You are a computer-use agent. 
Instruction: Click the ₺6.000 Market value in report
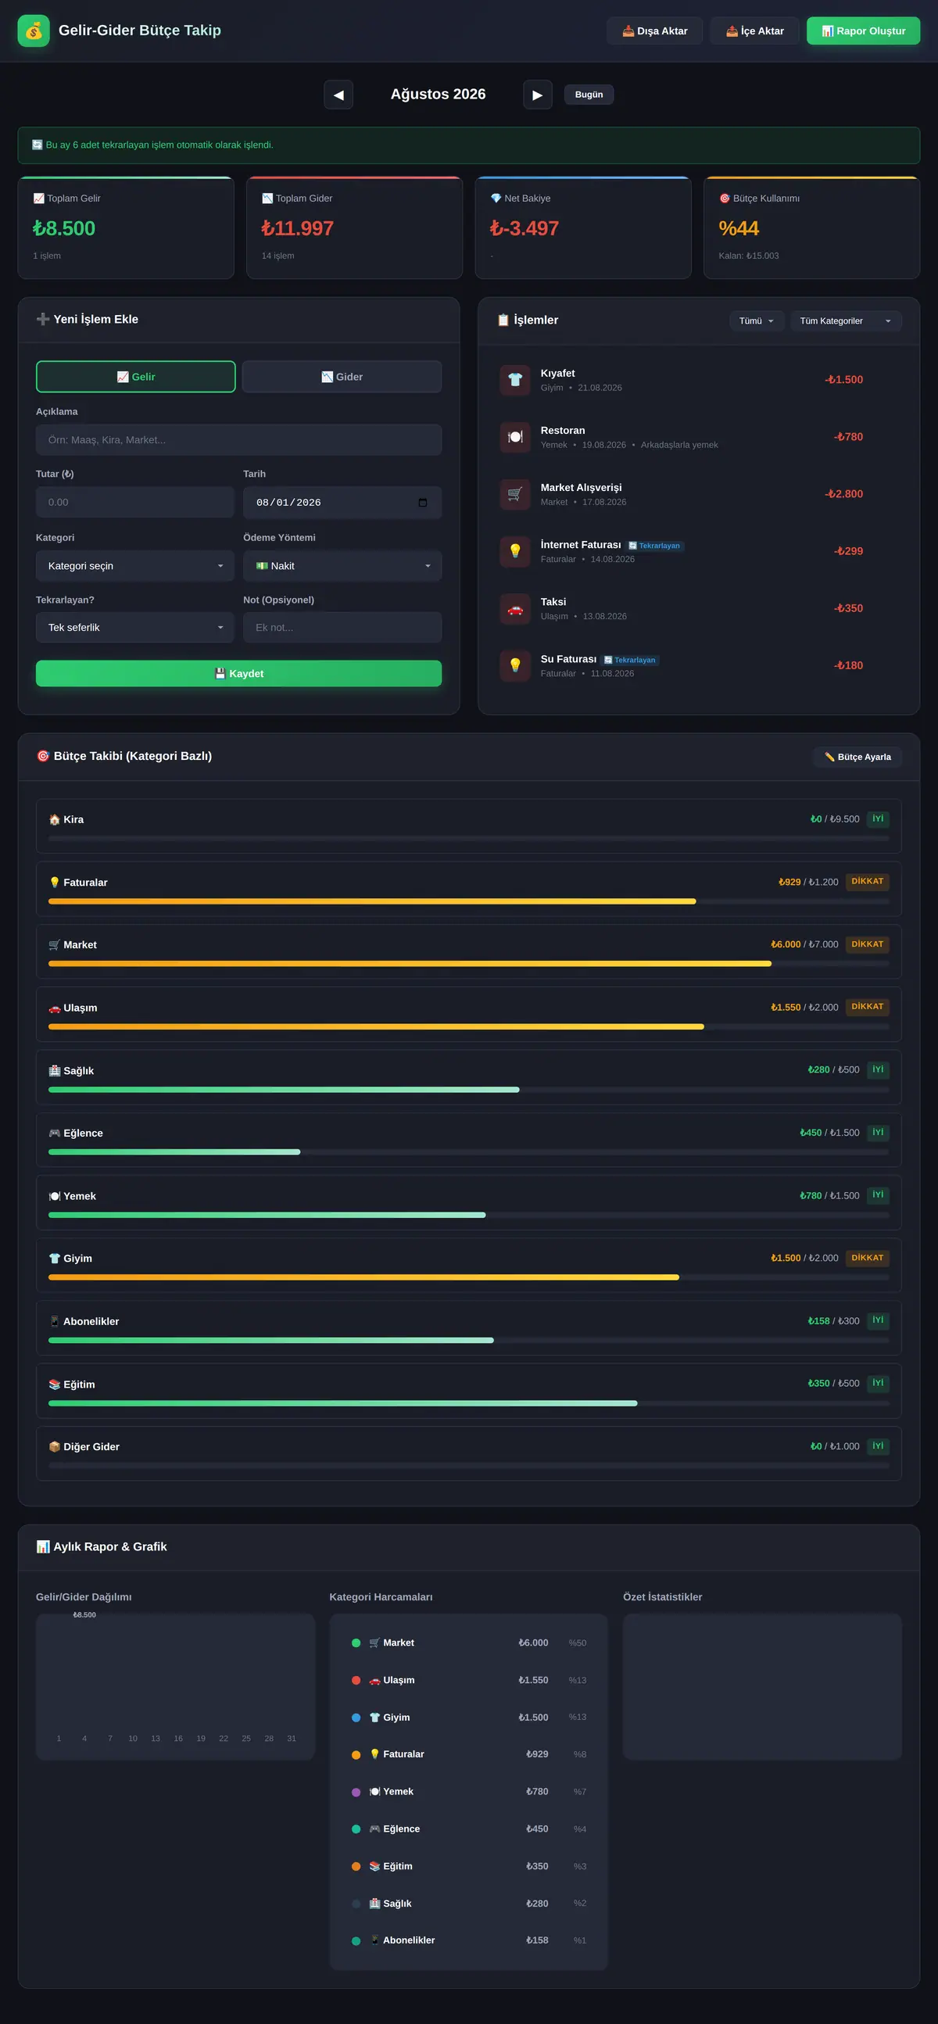tap(533, 1642)
